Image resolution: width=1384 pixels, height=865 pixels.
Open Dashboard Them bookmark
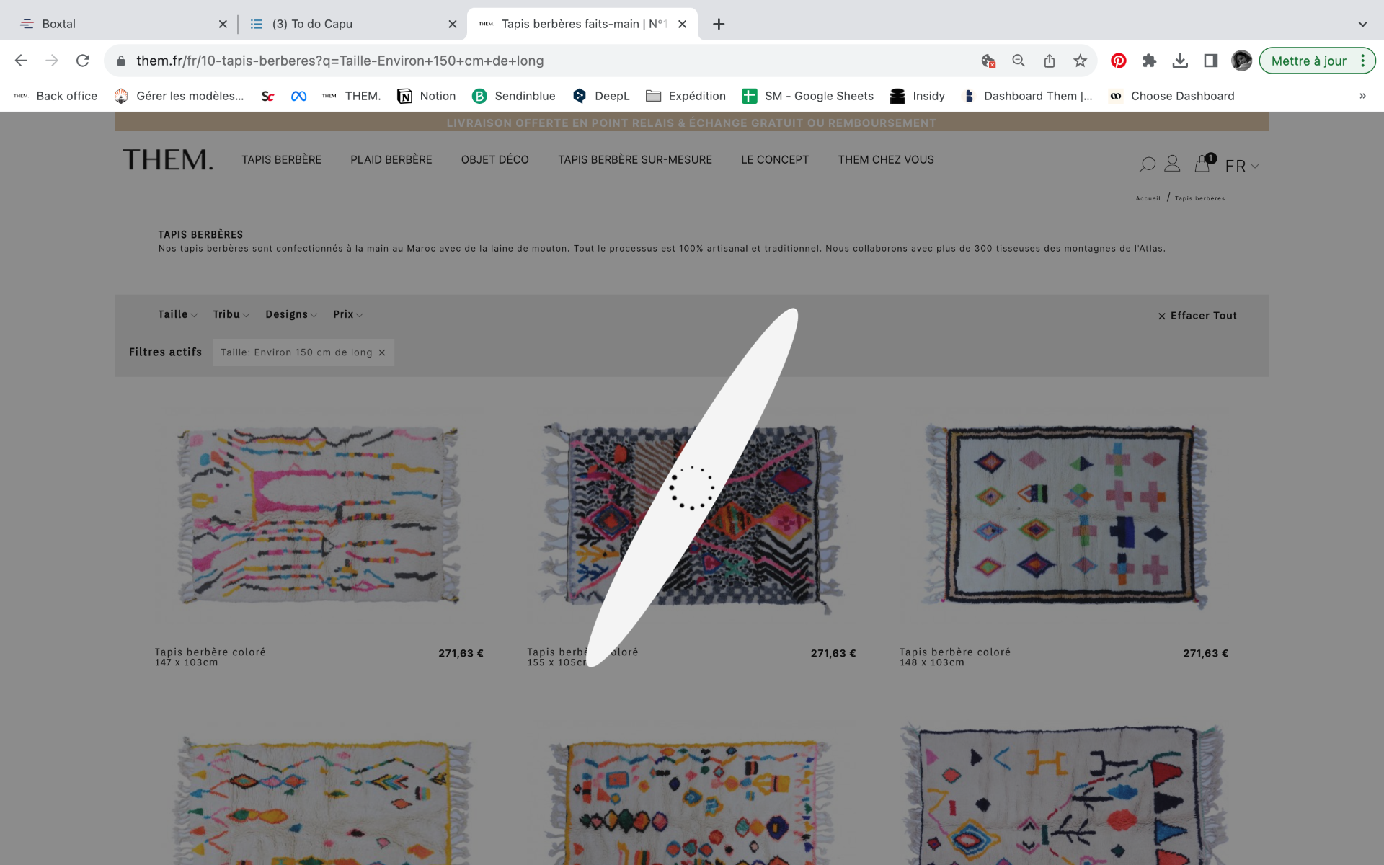(x=1026, y=96)
